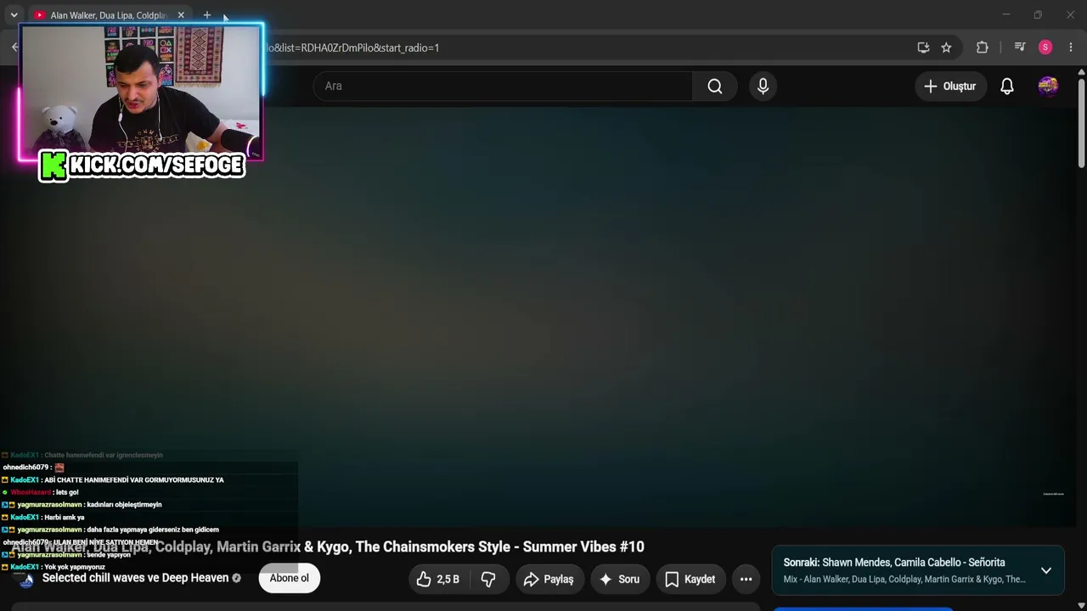Click the install app icon in address bar
Image resolution: width=1087 pixels, height=611 pixels.
(923, 48)
